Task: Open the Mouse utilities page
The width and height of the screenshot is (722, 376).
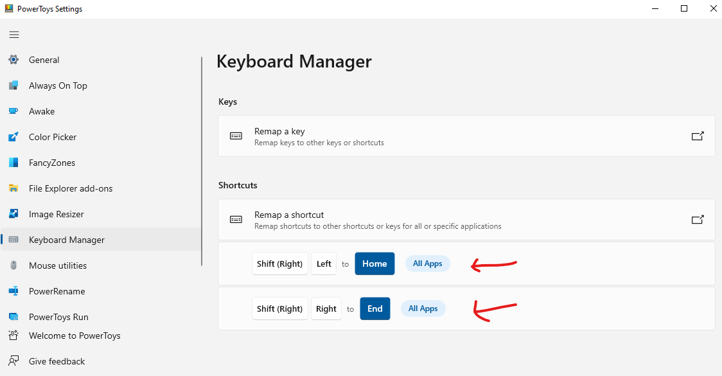Action: [x=101, y=265]
